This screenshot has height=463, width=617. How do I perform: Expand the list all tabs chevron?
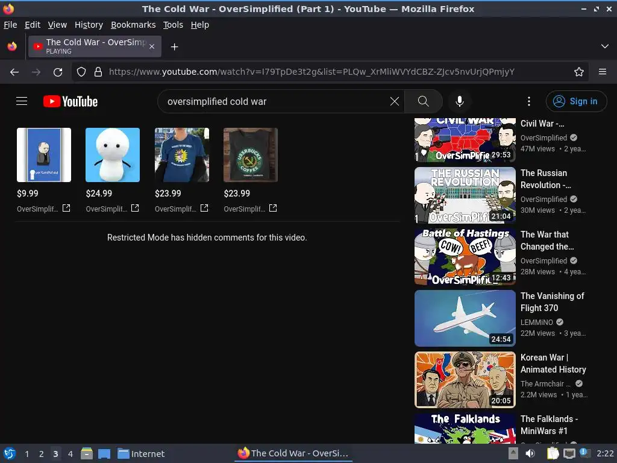[605, 46]
